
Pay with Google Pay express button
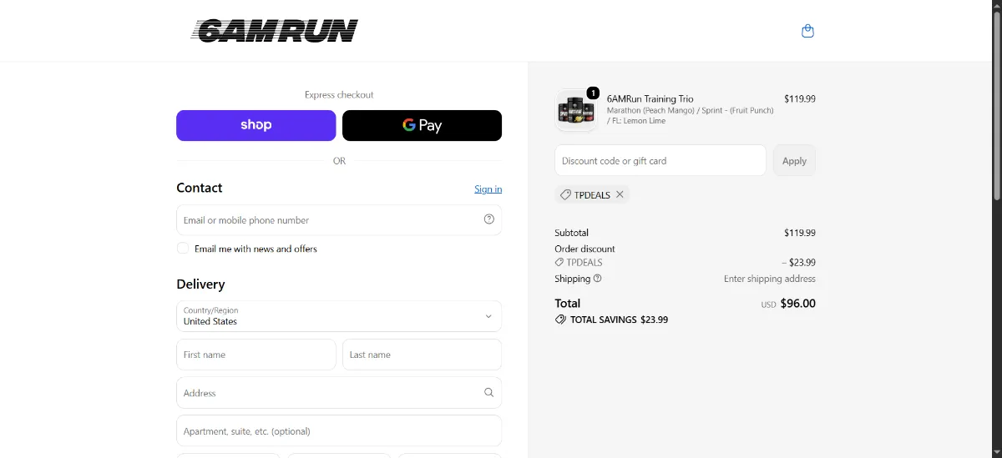pos(422,125)
